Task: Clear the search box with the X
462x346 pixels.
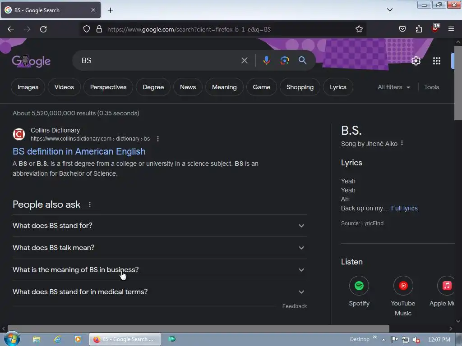Action: tap(244, 60)
